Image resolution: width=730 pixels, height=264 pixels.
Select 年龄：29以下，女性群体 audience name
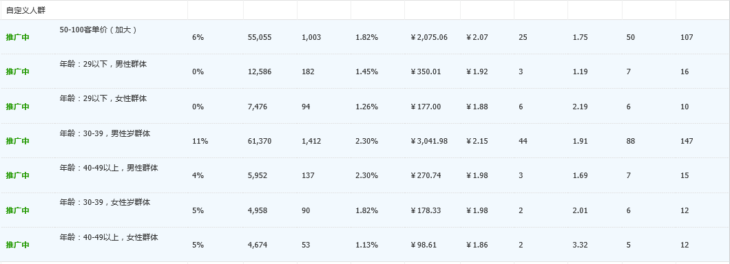[103, 98]
